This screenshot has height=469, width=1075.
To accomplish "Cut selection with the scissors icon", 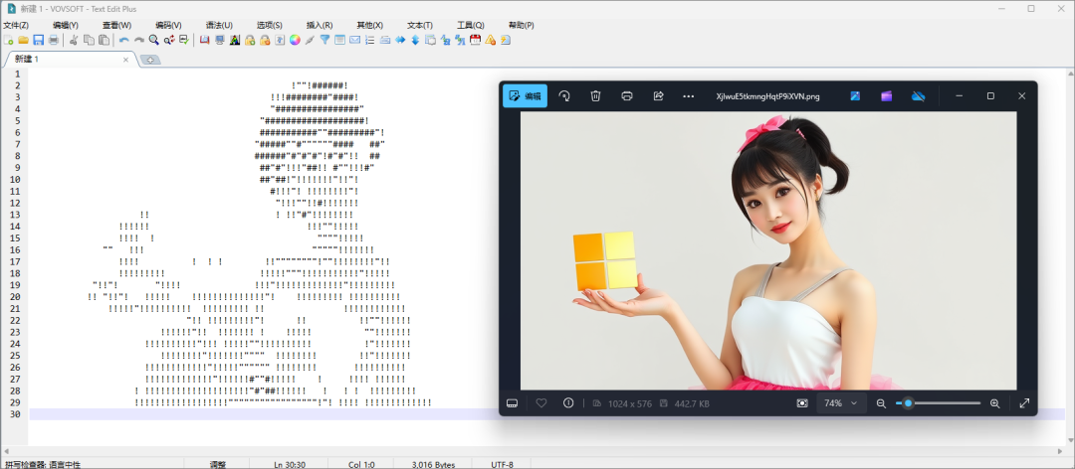I will [x=74, y=40].
